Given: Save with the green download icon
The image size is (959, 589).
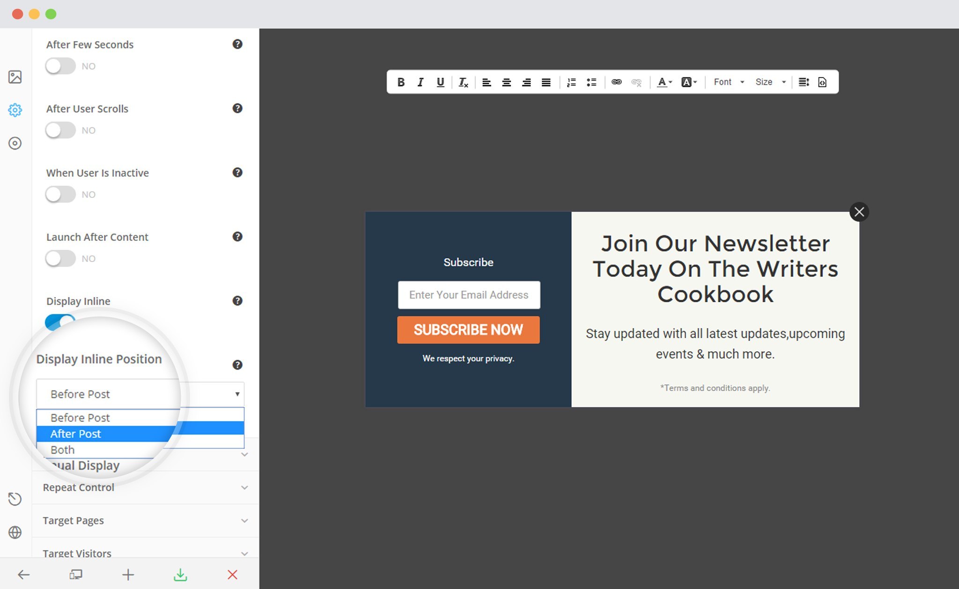Looking at the screenshot, I should tap(180, 574).
